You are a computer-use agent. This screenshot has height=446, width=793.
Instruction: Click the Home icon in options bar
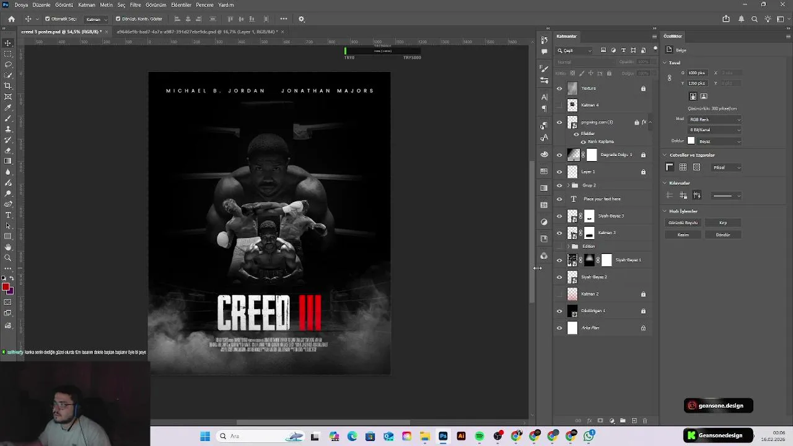tap(11, 19)
